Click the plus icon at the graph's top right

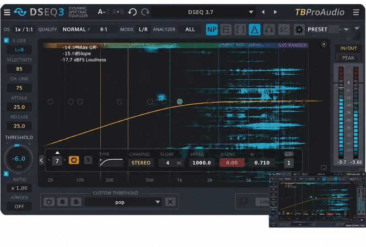click(323, 44)
